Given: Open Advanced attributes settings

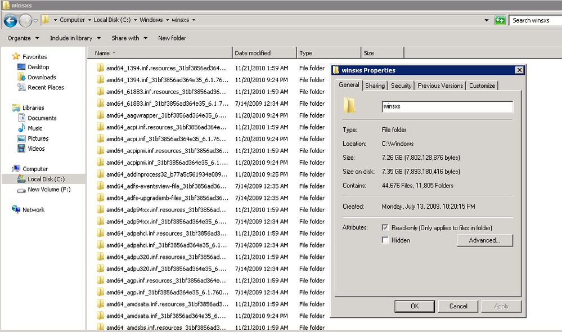Looking at the screenshot, I should coord(484,240).
